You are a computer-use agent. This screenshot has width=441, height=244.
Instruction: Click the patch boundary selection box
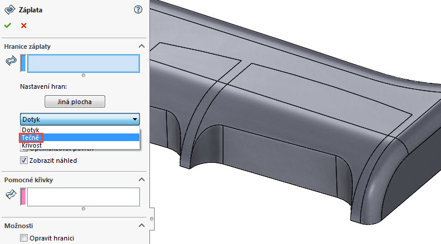pos(83,63)
